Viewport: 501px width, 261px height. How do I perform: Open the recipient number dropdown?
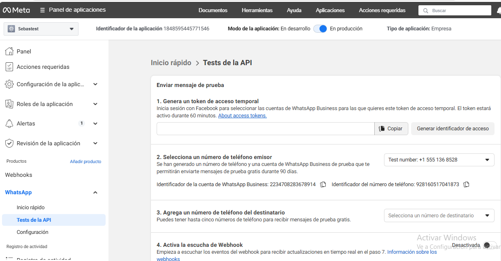(x=439, y=216)
